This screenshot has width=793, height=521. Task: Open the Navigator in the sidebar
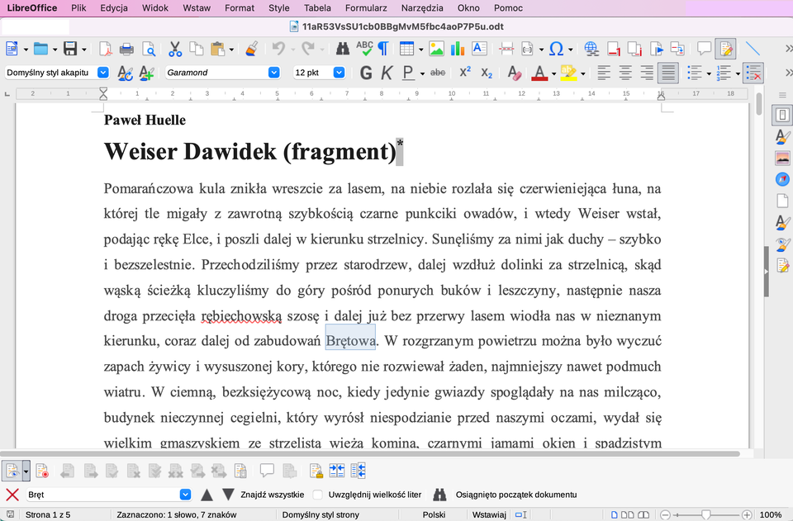pos(781,178)
